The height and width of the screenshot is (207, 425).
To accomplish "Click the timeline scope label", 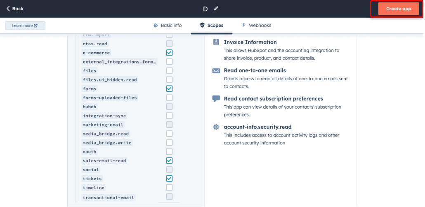I will tap(94, 188).
